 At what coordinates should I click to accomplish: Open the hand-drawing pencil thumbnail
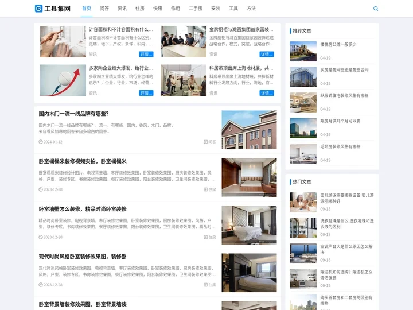(x=63, y=41)
